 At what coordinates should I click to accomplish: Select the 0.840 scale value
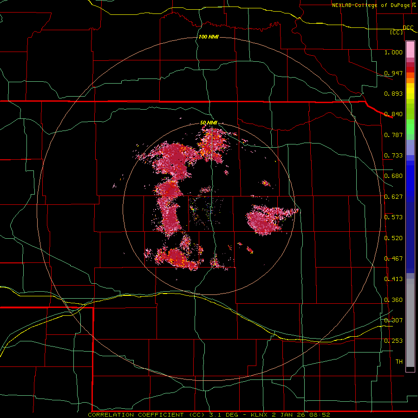[393, 114]
